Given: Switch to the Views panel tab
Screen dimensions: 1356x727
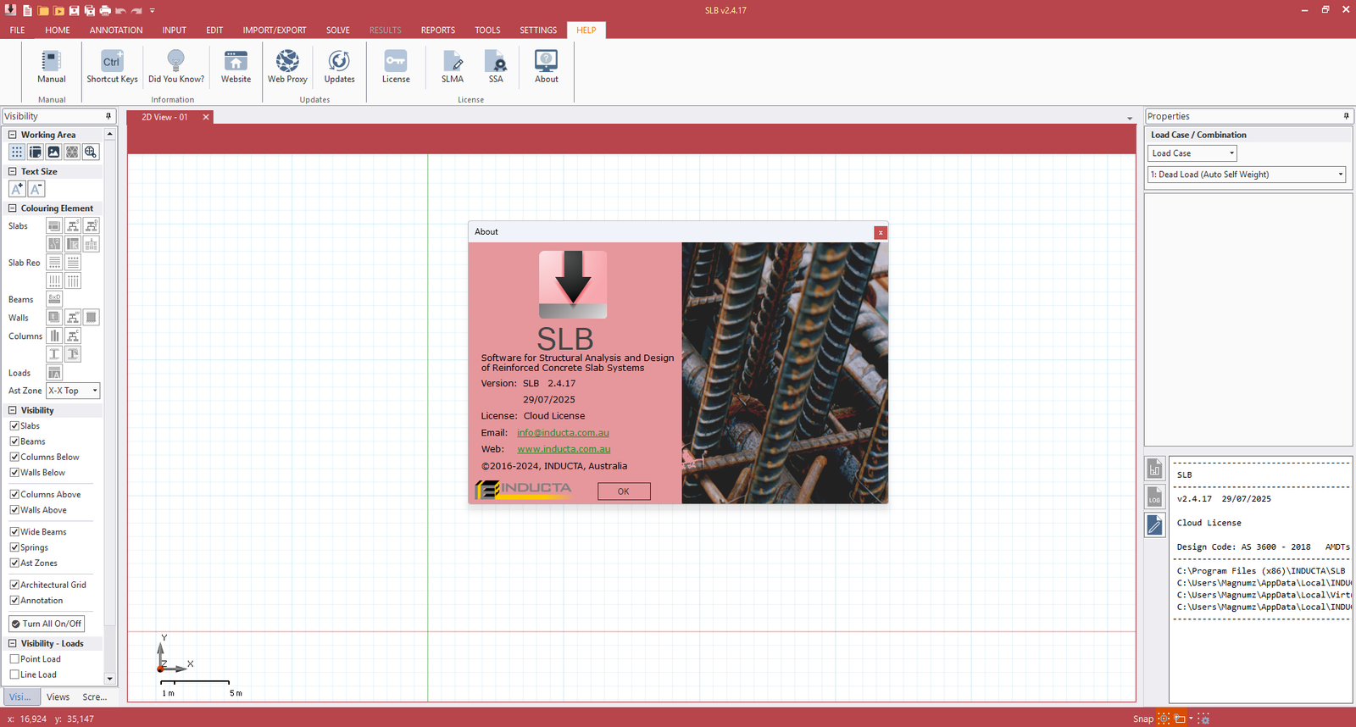Looking at the screenshot, I should (x=58, y=696).
